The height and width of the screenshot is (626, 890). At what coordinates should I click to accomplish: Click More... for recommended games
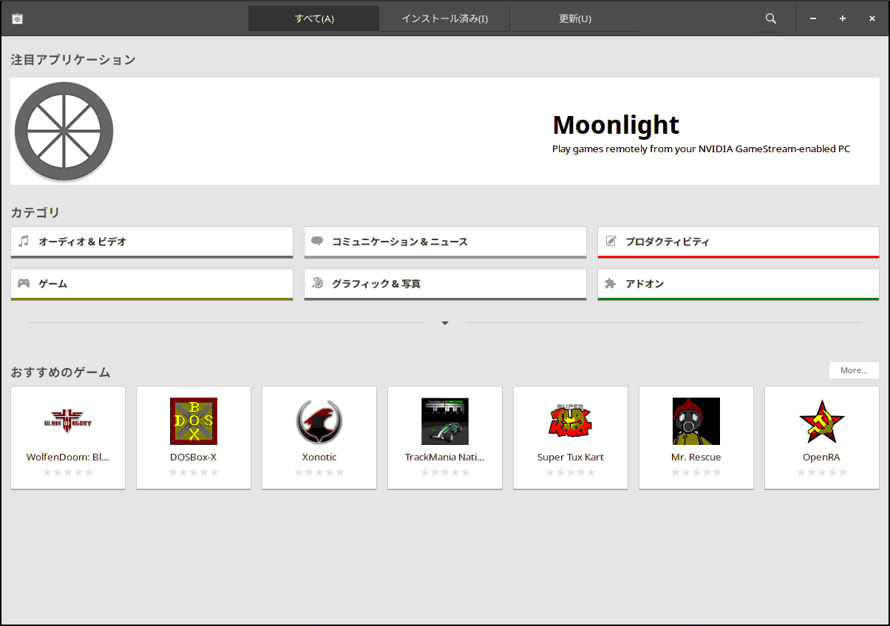tap(854, 370)
